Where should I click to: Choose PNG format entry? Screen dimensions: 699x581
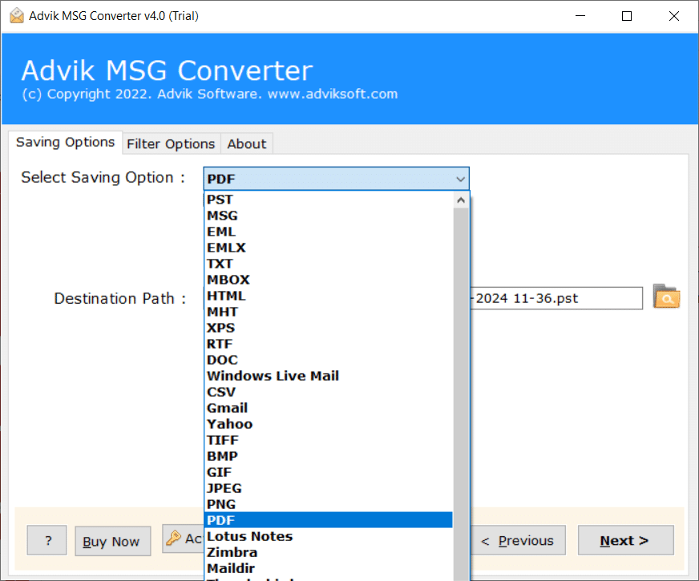pyautogui.click(x=329, y=504)
